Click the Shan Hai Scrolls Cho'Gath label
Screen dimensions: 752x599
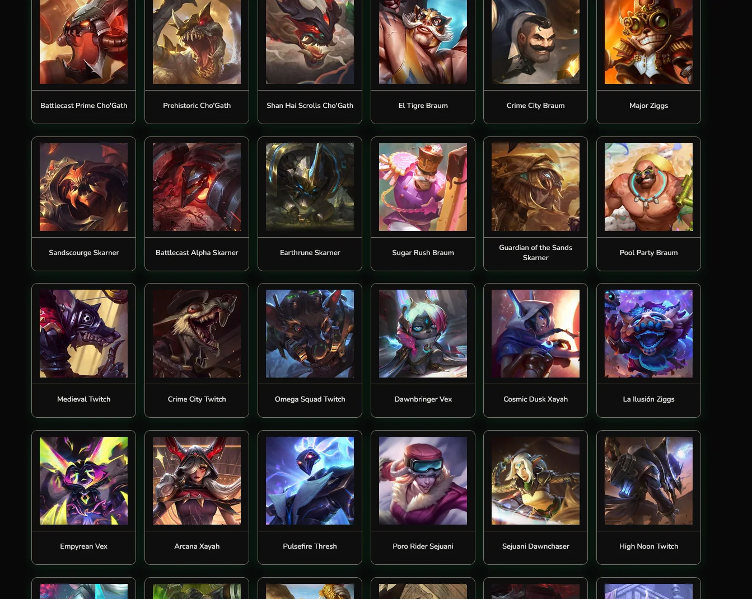(x=310, y=106)
